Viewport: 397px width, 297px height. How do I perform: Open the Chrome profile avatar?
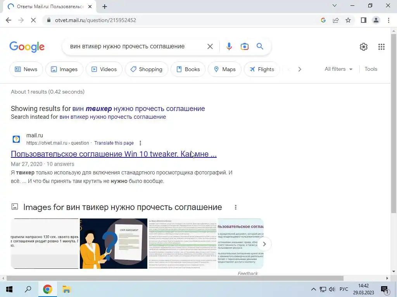(x=376, y=20)
